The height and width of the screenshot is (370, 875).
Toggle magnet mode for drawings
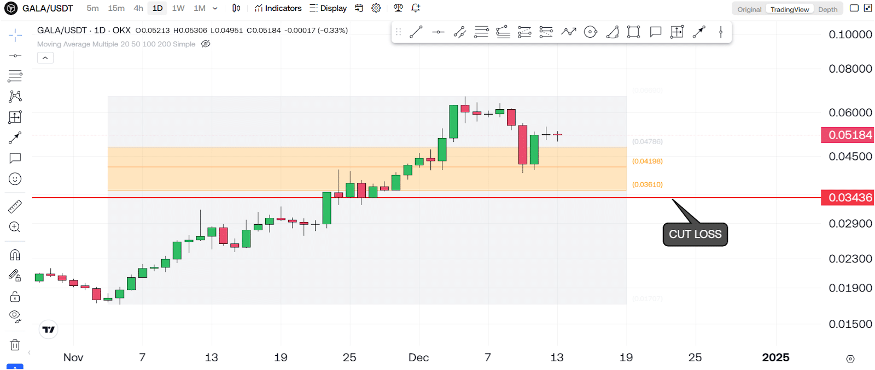point(15,255)
